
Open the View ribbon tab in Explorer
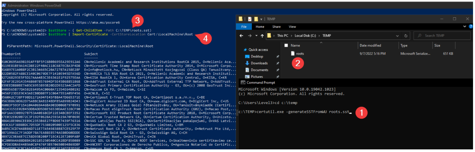click(292, 27)
